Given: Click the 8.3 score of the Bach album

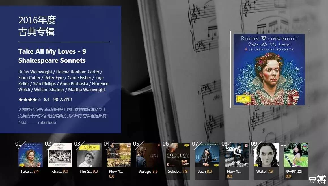Looking at the screenshot, I should [x=210, y=171].
